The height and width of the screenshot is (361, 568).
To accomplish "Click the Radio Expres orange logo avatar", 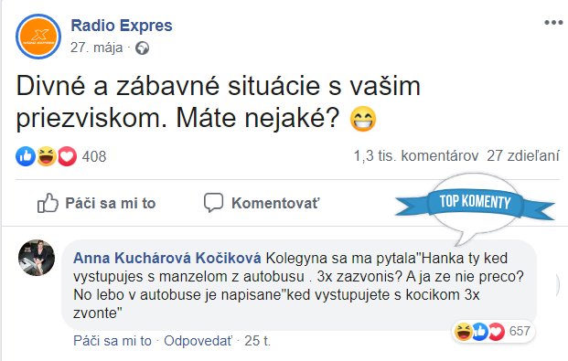I will [38, 37].
